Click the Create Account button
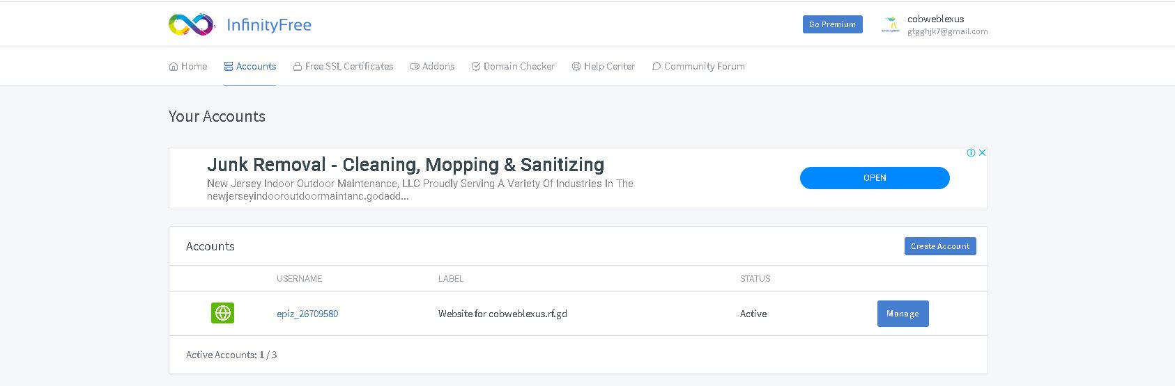Screen dimensions: 1175x386 940,246
